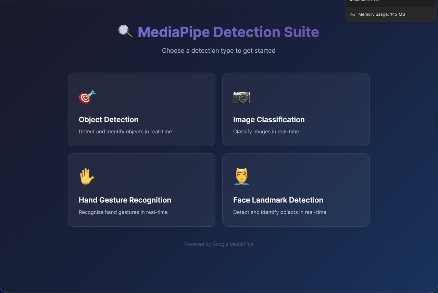Click the face massage emoji icon
Image resolution: width=438 pixels, height=293 pixels.
click(x=241, y=176)
